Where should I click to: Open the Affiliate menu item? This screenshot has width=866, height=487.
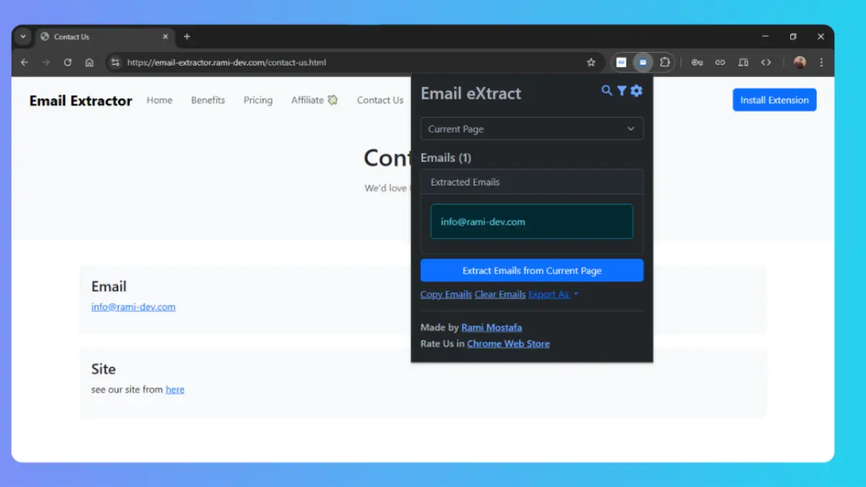(308, 100)
